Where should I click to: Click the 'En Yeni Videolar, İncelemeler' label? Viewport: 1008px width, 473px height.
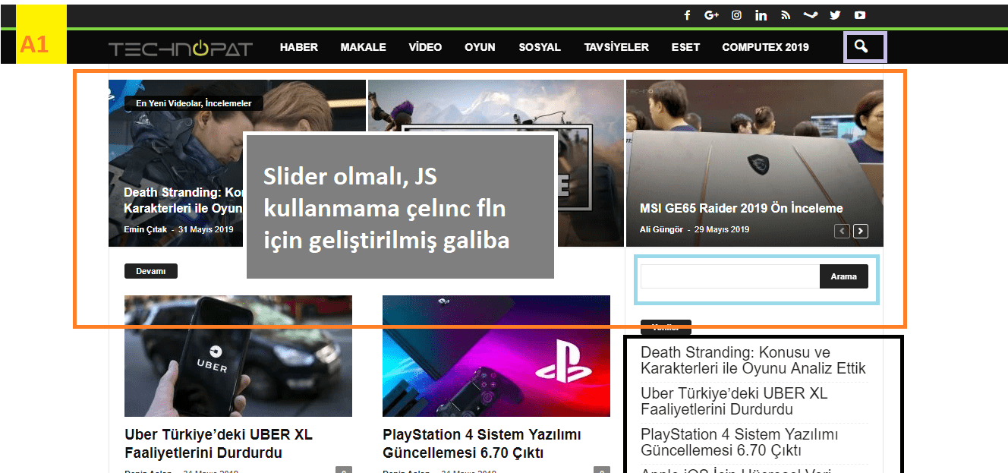(194, 102)
